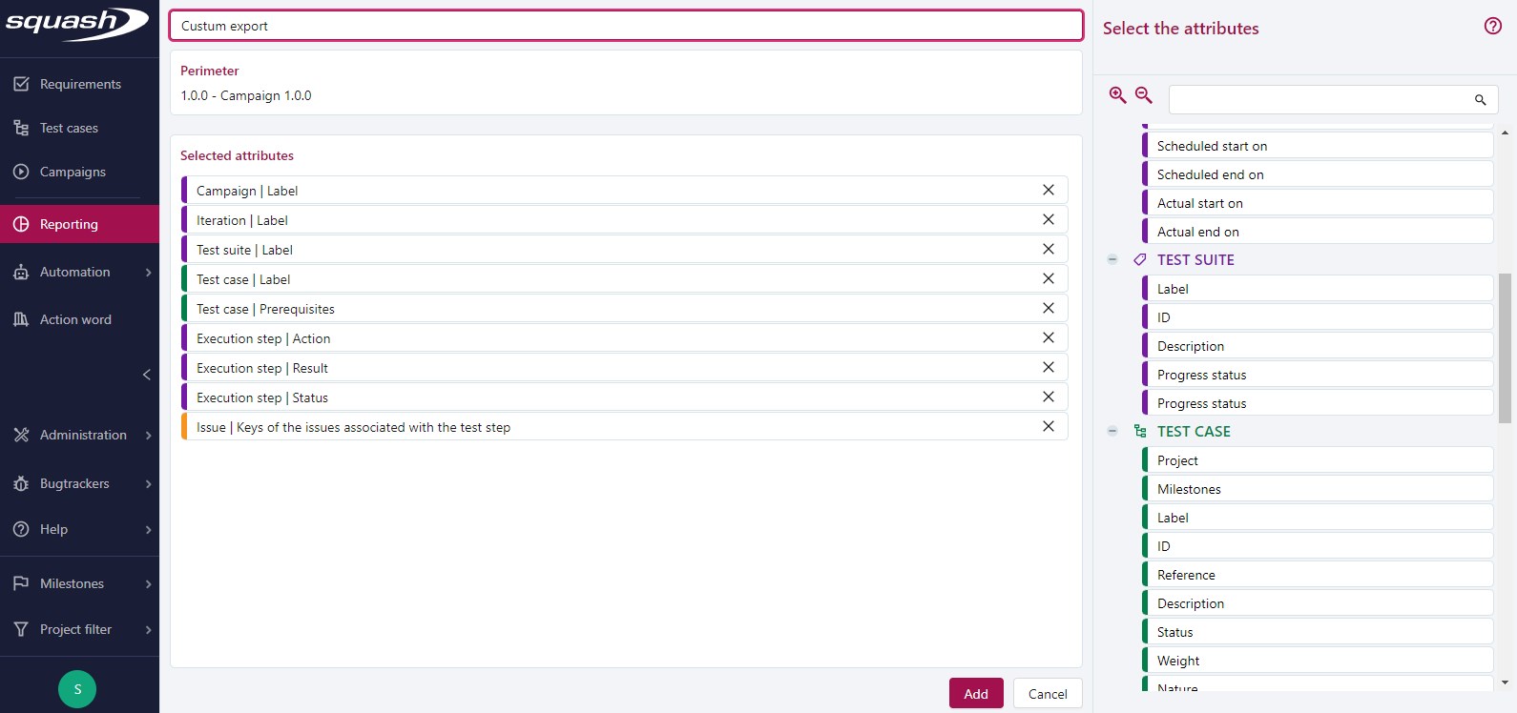Click the Add button

tap(975, 694)
